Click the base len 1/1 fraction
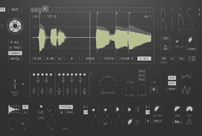The width and height of the screenshot is (202, 136). tap(15, 84)
